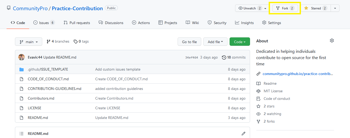The height and width of the screenshot is (138, 350).
Task: Expand star lists dropdown arrow
Action: [x=335, y=8]
